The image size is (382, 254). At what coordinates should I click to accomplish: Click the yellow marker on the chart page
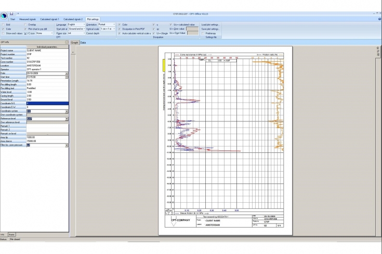(164, 65)
